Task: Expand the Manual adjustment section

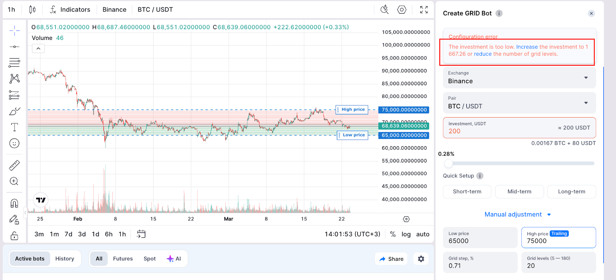Action: point(517,214)
